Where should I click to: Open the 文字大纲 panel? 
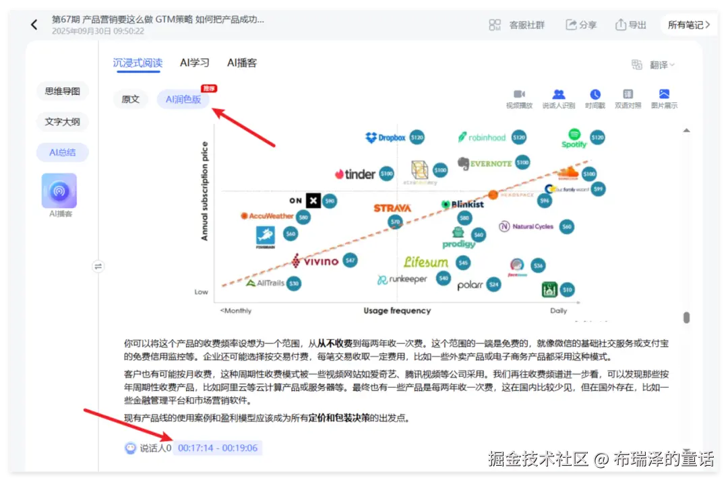tap(62, 122)
